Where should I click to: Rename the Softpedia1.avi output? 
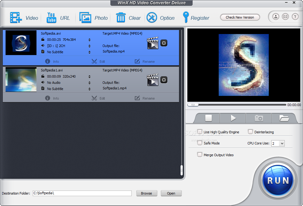[x=145, y=98]
